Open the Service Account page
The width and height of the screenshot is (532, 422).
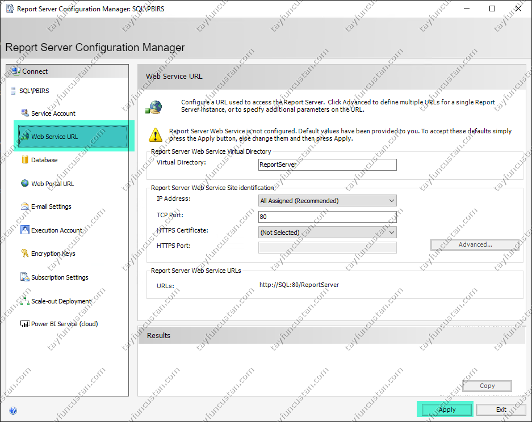[x=53, y=113]
